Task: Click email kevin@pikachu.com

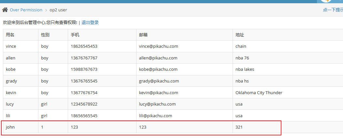Action: 159,93
